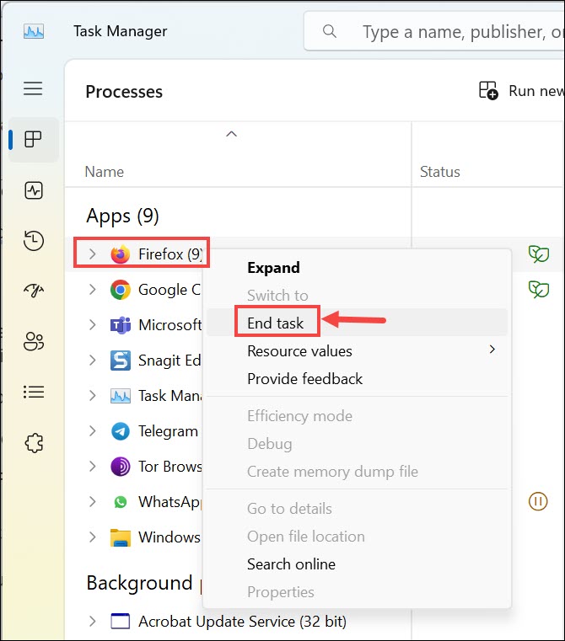Open the Details list sidebar icon
This screenshot has height=641, width=565.
[x=33, y=392]
